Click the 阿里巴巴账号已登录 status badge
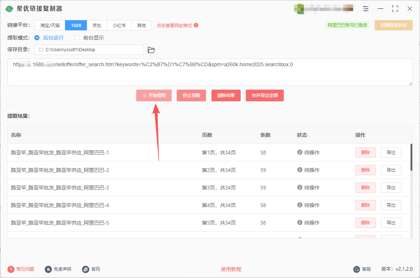Viewport: 420px width, 278px height. (347, 25)
